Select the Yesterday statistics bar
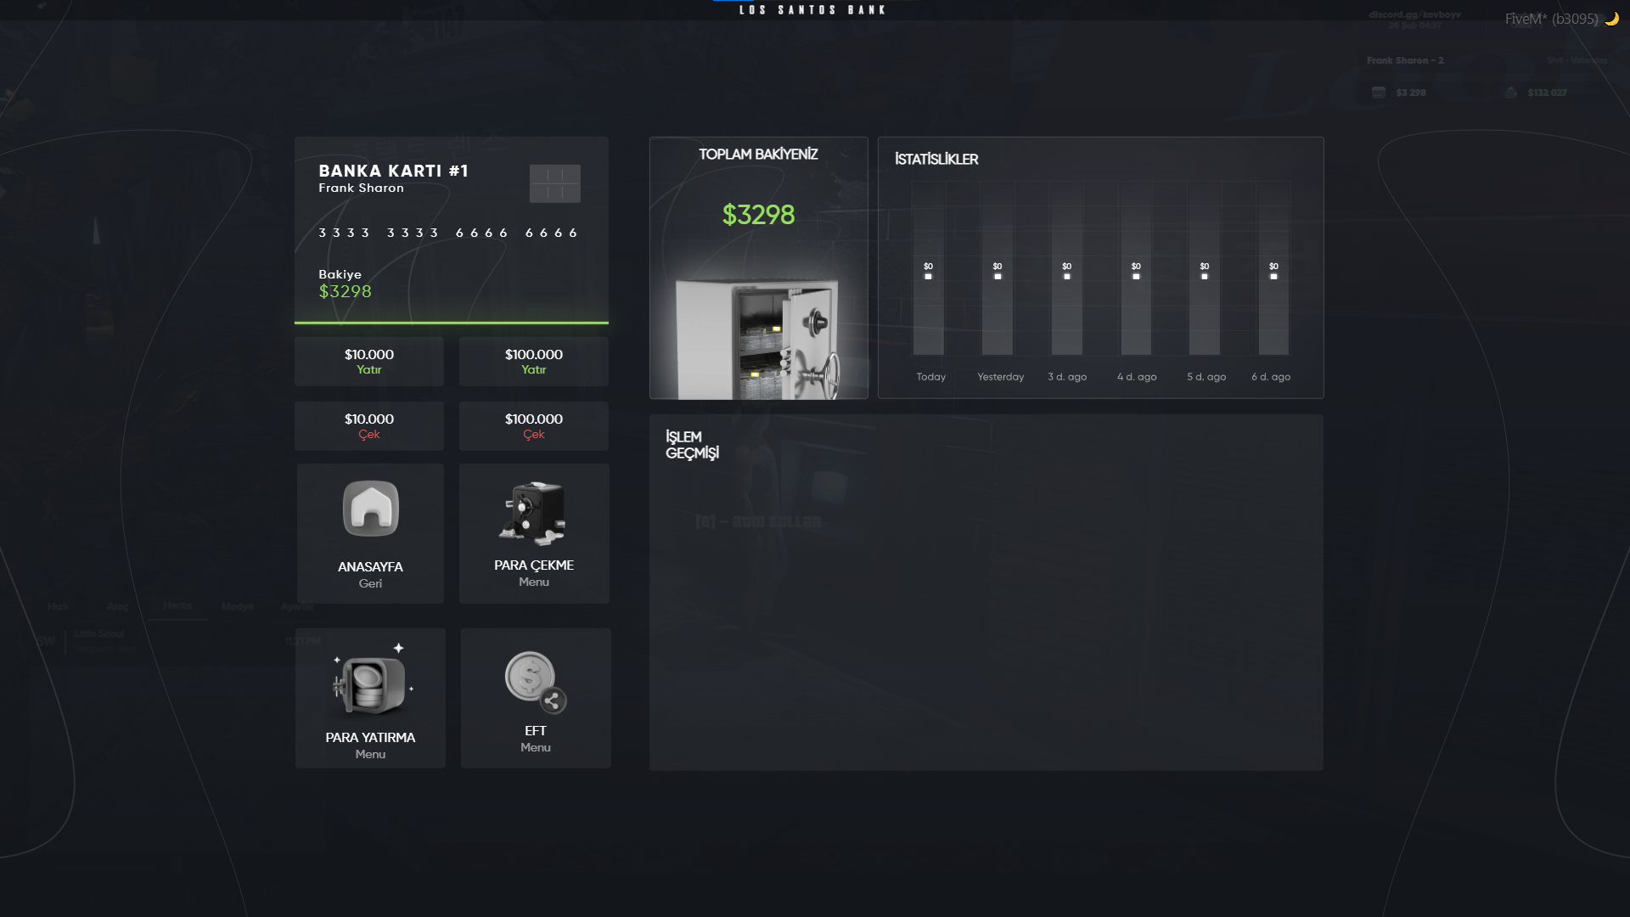The image size is (1630, 917). (x=998, y=268)
